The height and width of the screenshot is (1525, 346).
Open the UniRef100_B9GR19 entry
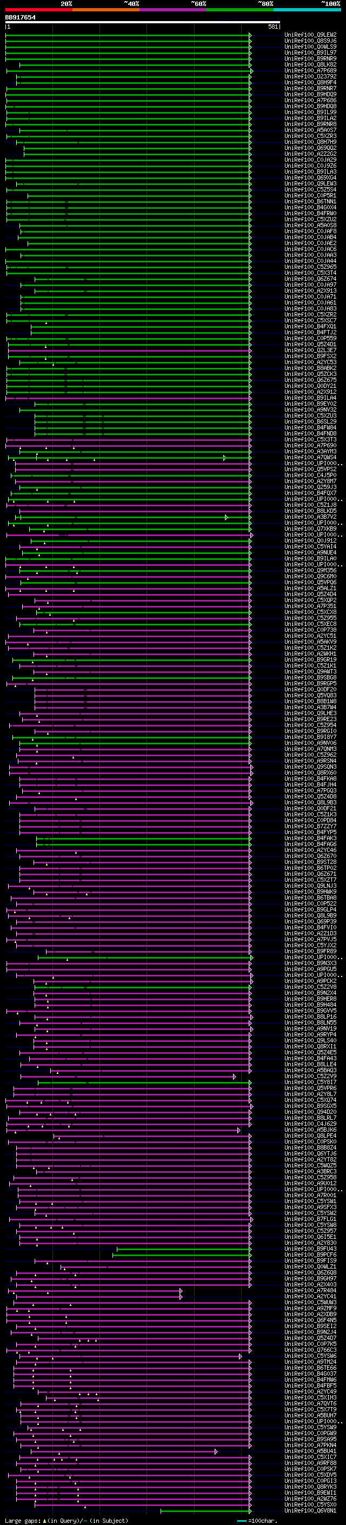(310, 659)
